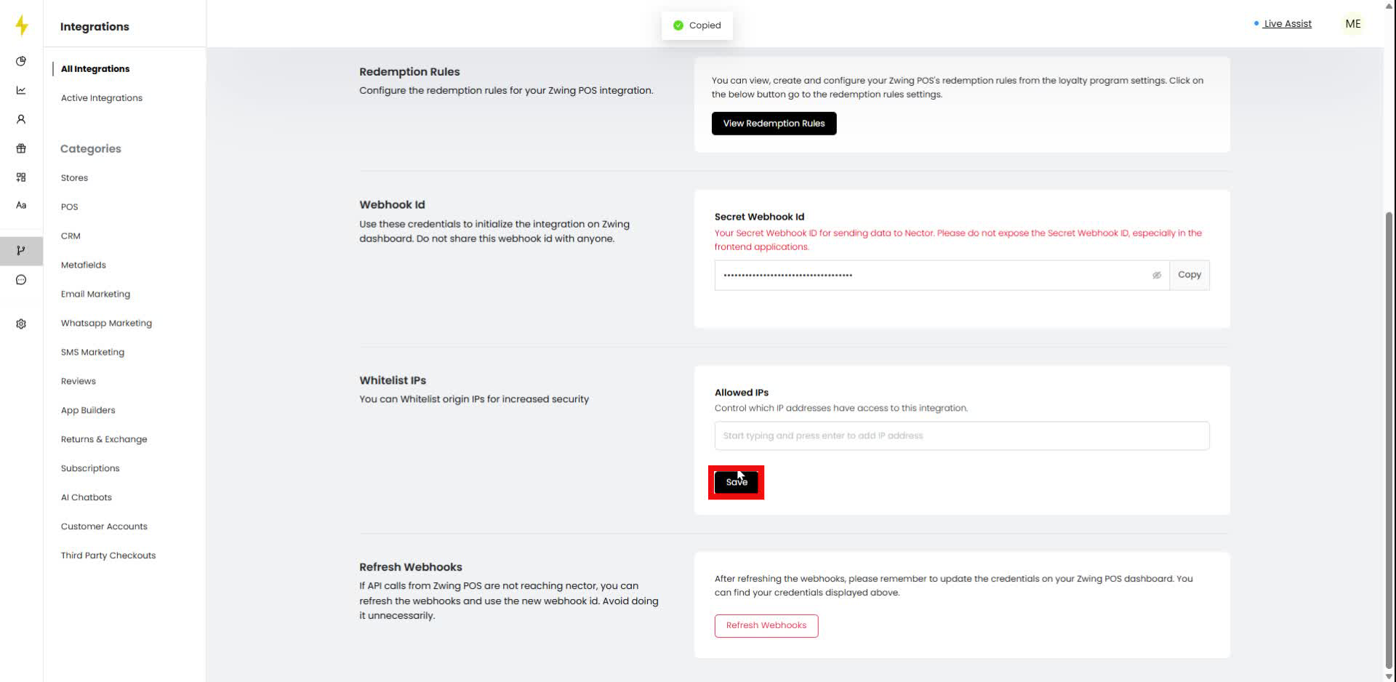This screenshot has height=682, width=1396.
Task: Copy the Secret Webhook Id
Action: pos(1190,275)
